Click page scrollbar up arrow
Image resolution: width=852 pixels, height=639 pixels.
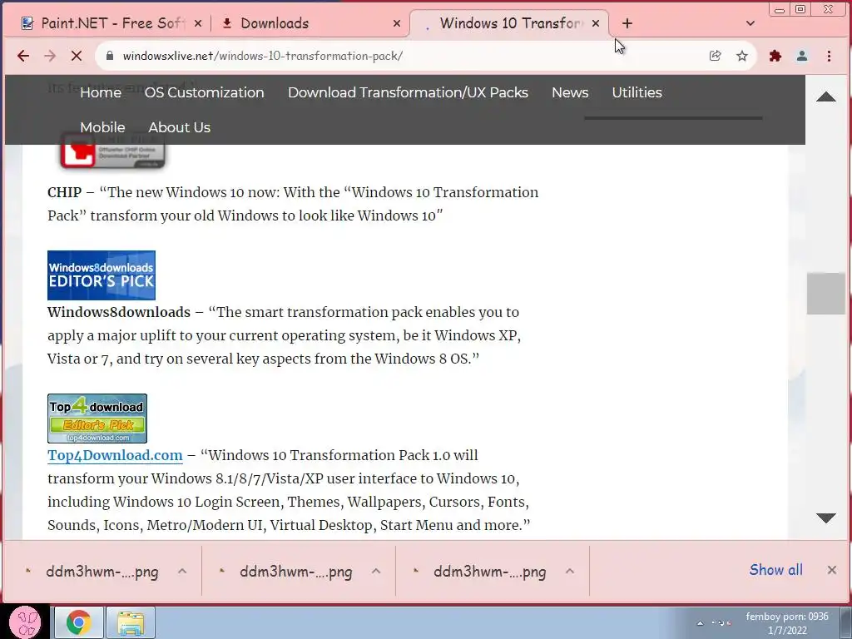(x=826, y=97)
